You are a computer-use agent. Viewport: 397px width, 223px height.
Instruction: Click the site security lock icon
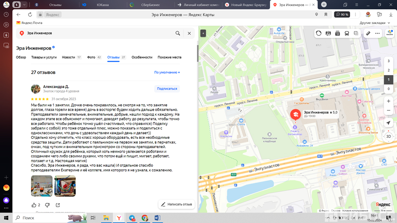[x=40, y=15]
